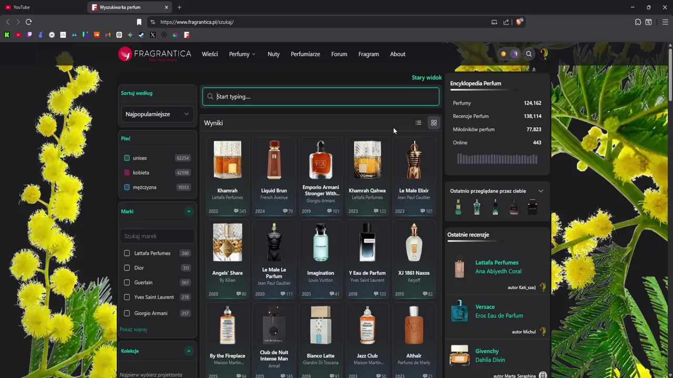Go back in browser history
673x378 pixels.
click(x=7, y=22)
